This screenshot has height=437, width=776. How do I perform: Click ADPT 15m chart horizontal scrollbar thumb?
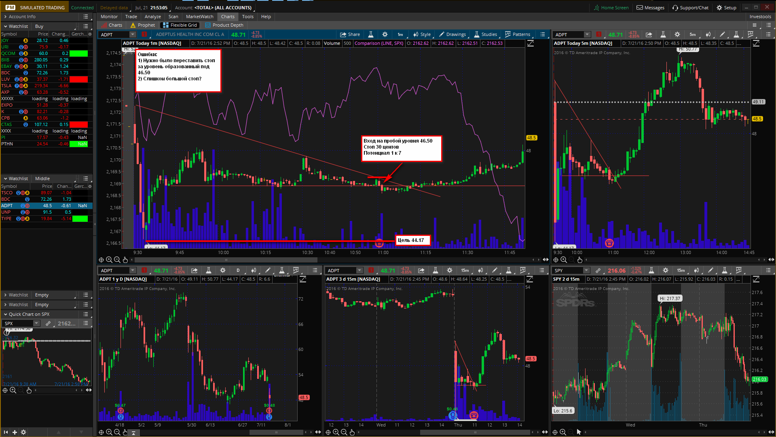coord(475,432)
